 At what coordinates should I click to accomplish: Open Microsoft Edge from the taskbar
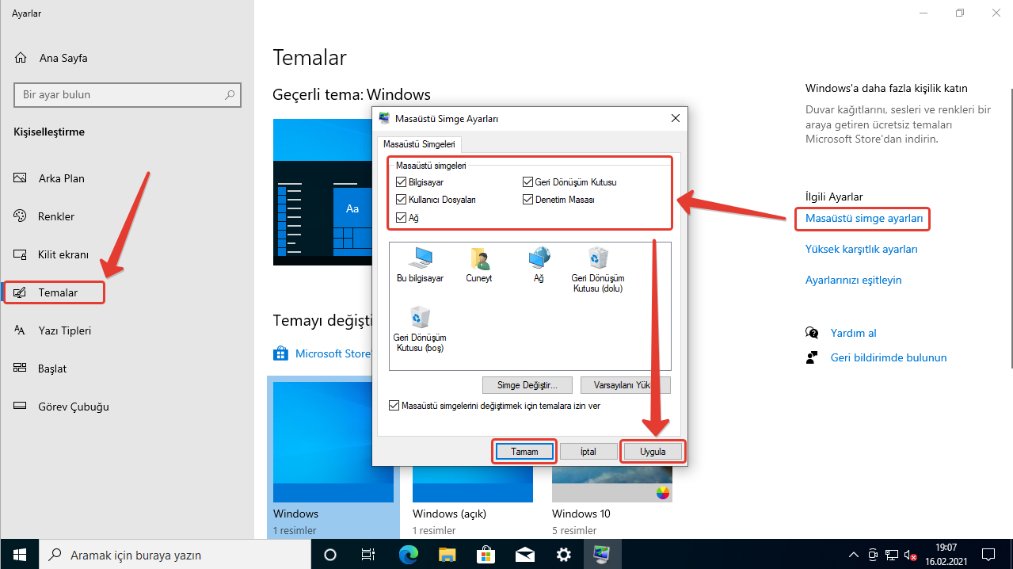408,555
